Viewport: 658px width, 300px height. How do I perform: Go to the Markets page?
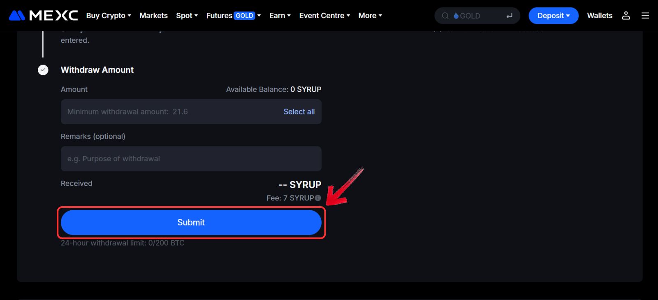(153, 16)
